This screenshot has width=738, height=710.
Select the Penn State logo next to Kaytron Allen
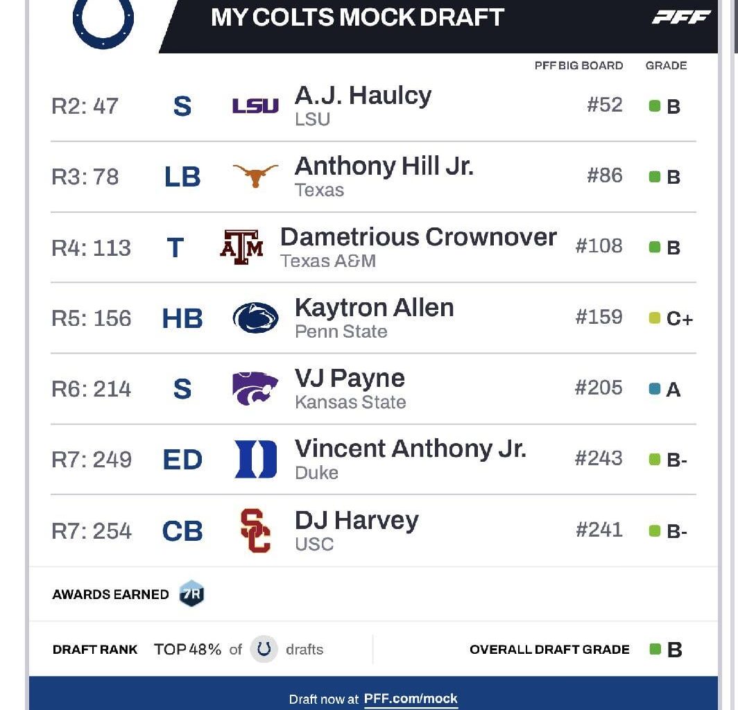[255, 317]
